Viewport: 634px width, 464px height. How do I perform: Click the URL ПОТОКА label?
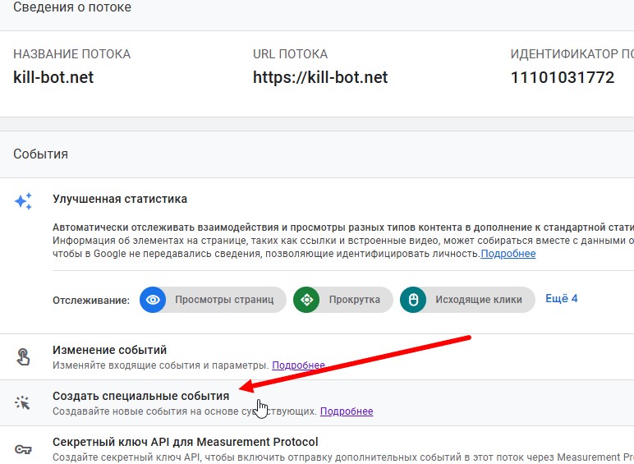[x=291, y=54]
